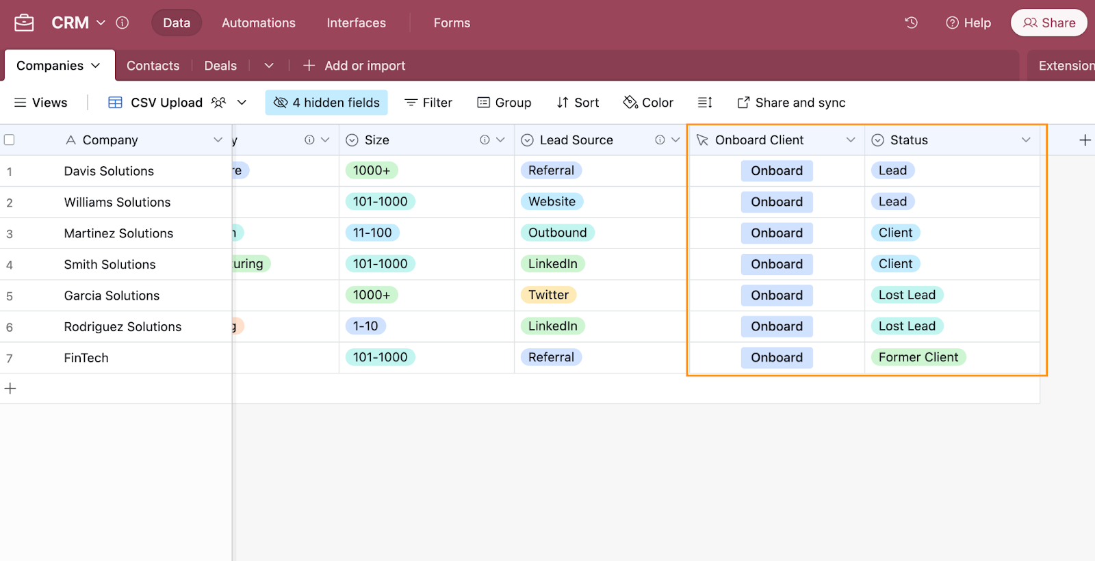The height and width of the screenshot is (561, 1095).
Task: Click info icon in Size column header
Action: pyautogui.click(x=485, y=140)
